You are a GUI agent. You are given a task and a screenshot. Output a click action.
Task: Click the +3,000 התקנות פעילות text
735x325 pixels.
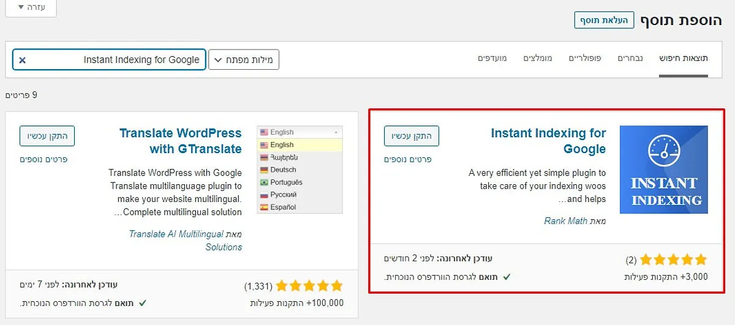click(x=665, y=277)
